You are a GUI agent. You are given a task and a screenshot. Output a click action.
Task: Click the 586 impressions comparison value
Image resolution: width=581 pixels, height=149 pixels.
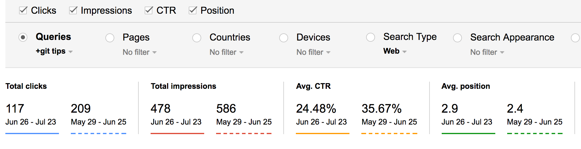[x=226, y=109]
